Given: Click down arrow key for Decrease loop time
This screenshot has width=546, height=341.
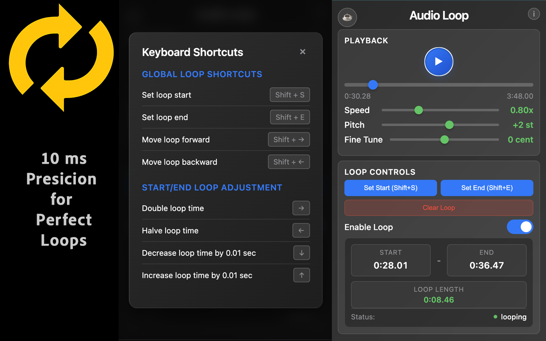Looking at the screenshot, I should [x=302, y=253].
